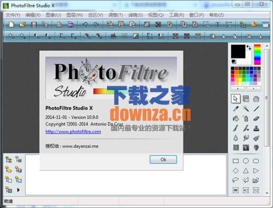Viewport: 273px width, 208px height.
Task: Click the black foreground color swatch
Action: [238, 51]
